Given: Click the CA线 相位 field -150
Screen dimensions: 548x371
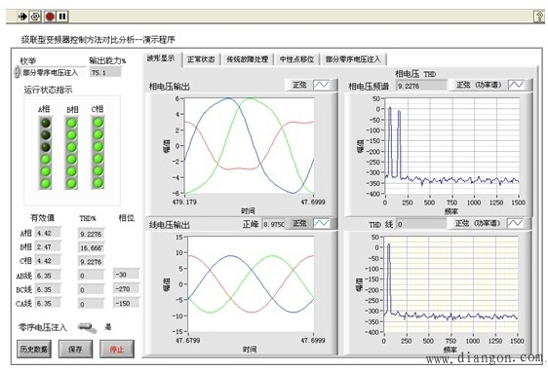Looking at the screenshot, I should (x=126, y=304).
